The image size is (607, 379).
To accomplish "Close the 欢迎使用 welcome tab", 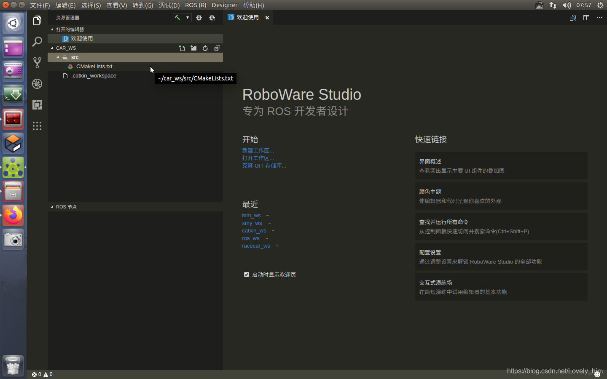I will [267, 18].
